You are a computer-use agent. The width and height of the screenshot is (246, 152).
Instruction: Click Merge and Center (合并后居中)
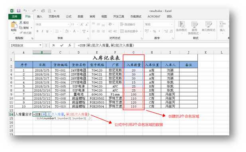tap(129, 31)
